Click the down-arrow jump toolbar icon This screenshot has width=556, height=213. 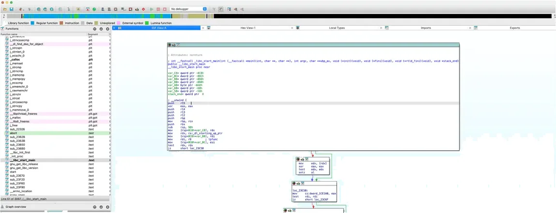coord(69,9)
